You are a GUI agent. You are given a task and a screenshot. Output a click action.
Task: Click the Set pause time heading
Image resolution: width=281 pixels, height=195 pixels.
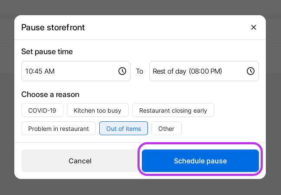[47, 52]
